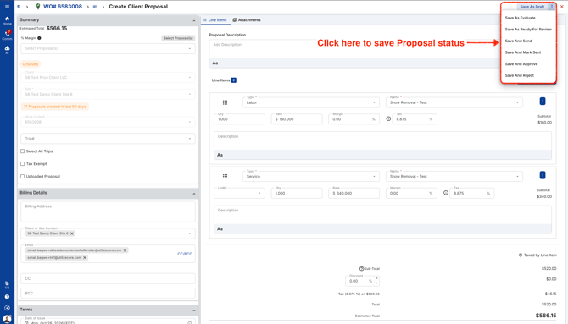The height and width of the screenshot is (324, 568).
Task: Open the UoM dropdown in Service row
Action: [x=239, y=193]
